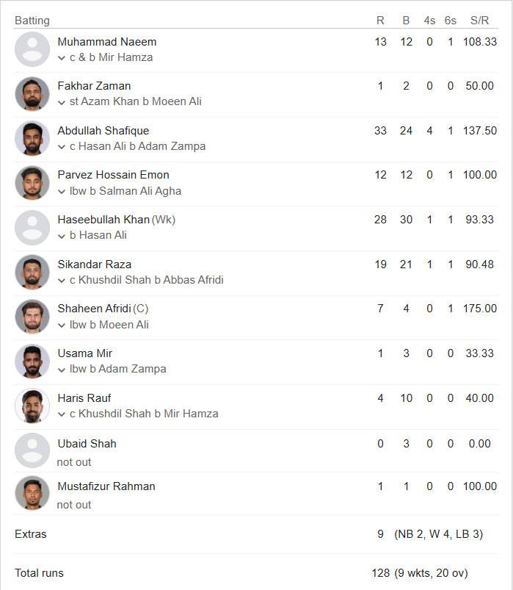This screenshot has height=590, width=513.
Task: Click the S/R column header
Action: (x=479, y=21)
